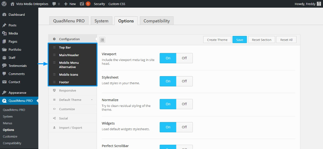Click the Yoast SEO icon in admin bar
Image resolution: width=323 pixels, height=149 pixels.
[x=82, y=4]
